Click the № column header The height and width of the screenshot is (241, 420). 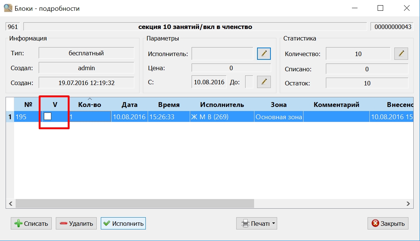pyautogui.click(x=28, y=105)
